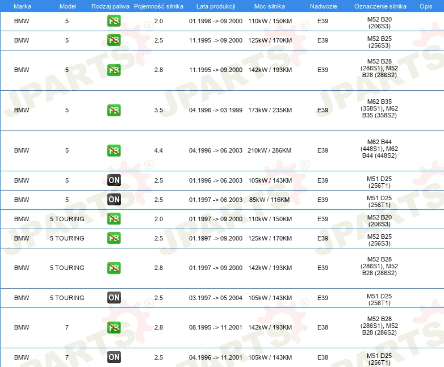Click the power value 85kW / 116KM

pyautogui.click(x=269, y=200)
